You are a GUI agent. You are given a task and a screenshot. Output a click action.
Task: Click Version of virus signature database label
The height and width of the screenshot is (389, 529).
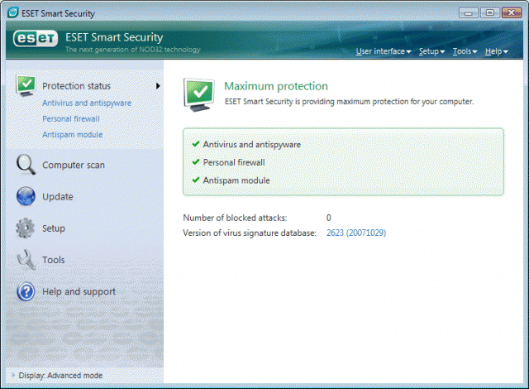[x=250, y=233]
